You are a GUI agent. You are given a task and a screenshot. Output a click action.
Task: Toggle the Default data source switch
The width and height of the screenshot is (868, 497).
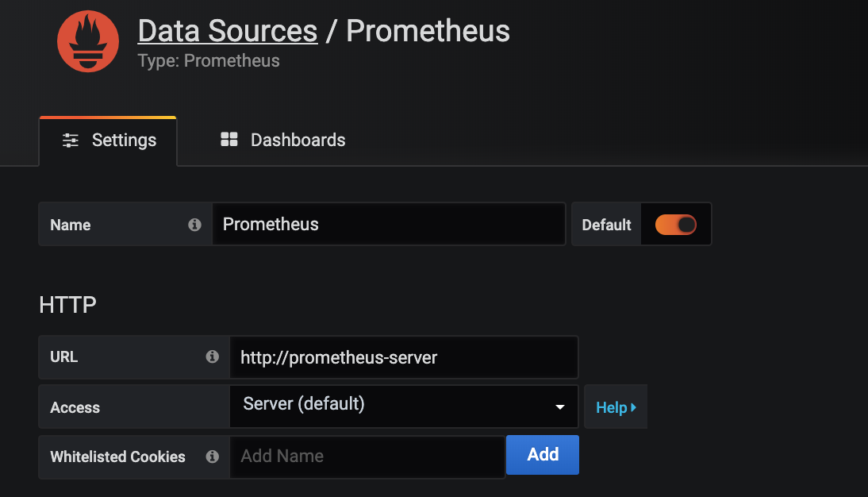[x=675, y=225]
